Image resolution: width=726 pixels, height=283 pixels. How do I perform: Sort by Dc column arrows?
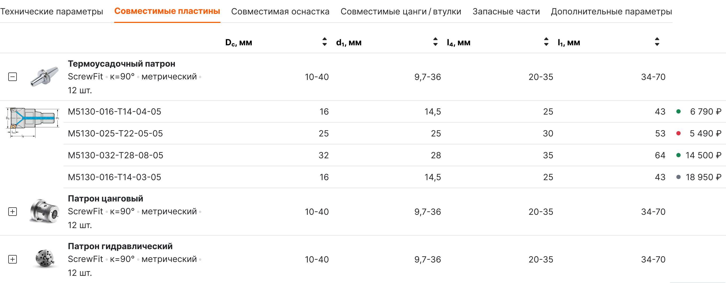click(x=324, y=42)
